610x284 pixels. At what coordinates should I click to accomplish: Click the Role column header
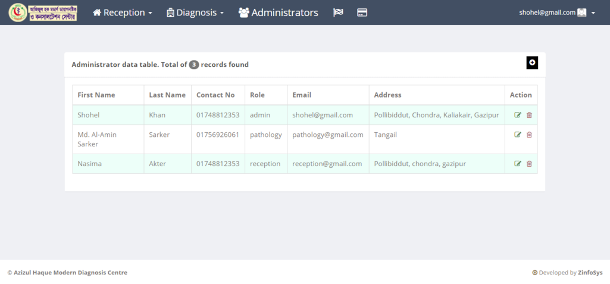(257, 95)
